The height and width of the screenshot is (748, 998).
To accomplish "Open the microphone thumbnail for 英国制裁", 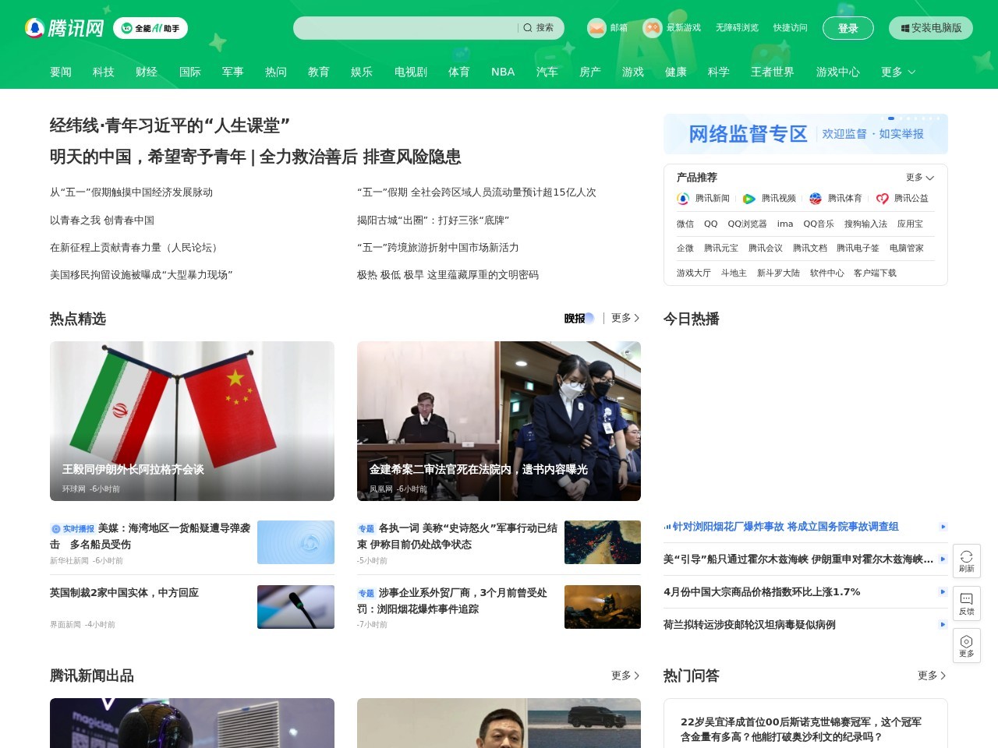I will 296,607.
